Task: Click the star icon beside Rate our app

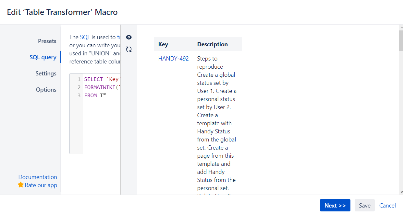Action: [x=21, y=185]
